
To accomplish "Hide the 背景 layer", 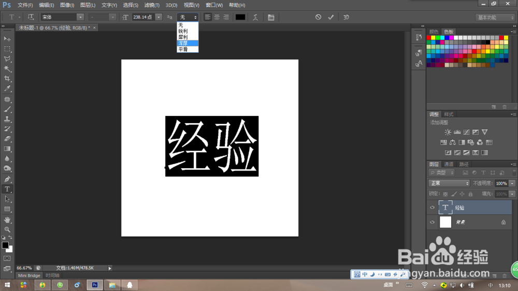I will (432, 222).
